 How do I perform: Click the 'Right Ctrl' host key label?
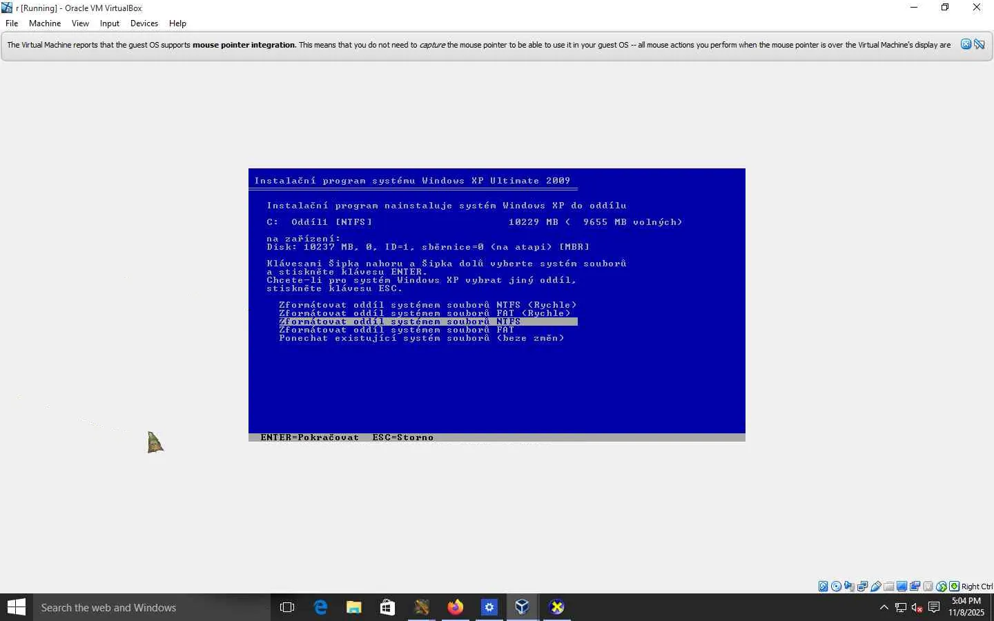pyautogui.click(x=977, y=586)
